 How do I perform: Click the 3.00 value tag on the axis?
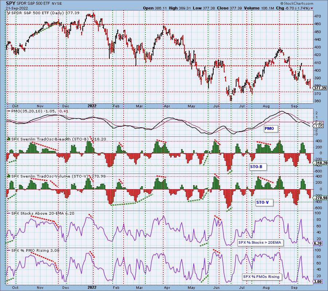pos(318,282)
